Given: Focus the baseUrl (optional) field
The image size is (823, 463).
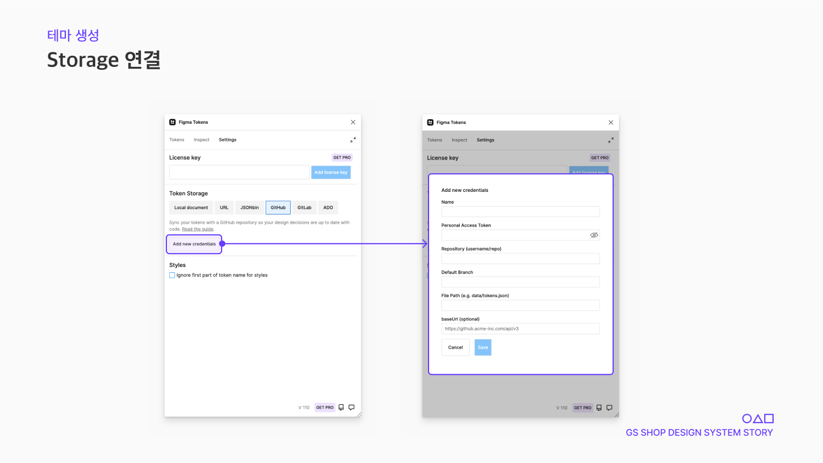Looking at the screenshot, I should coord(520,329).
